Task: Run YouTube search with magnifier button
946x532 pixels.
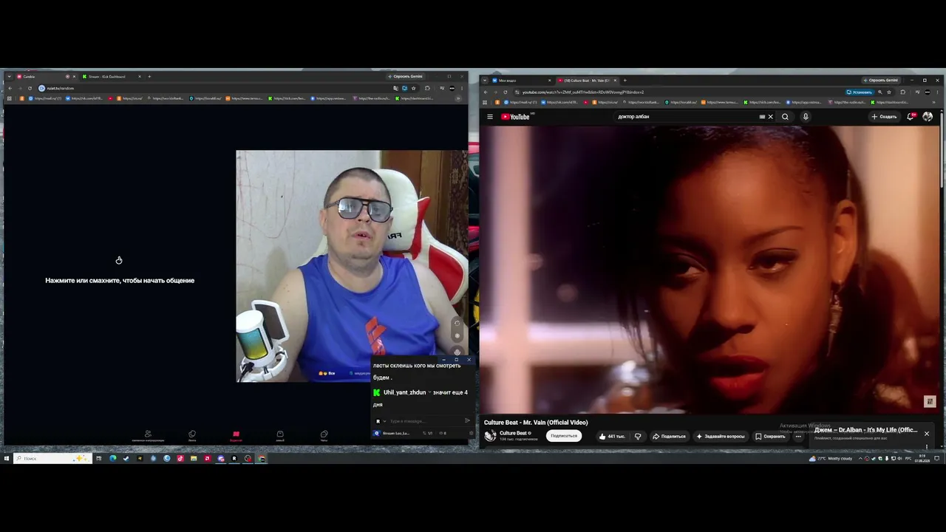Action: pos(785,117)
